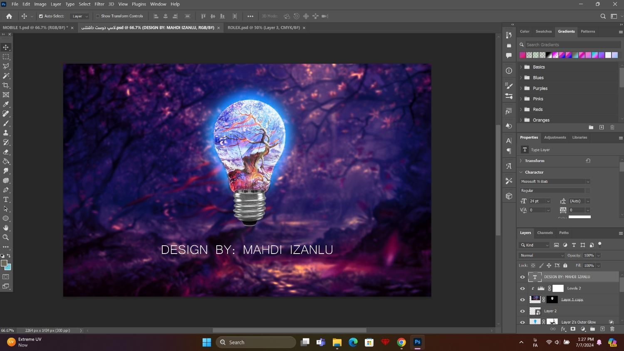
Task: Select the History Brush tool
Action: coord(6,142)
